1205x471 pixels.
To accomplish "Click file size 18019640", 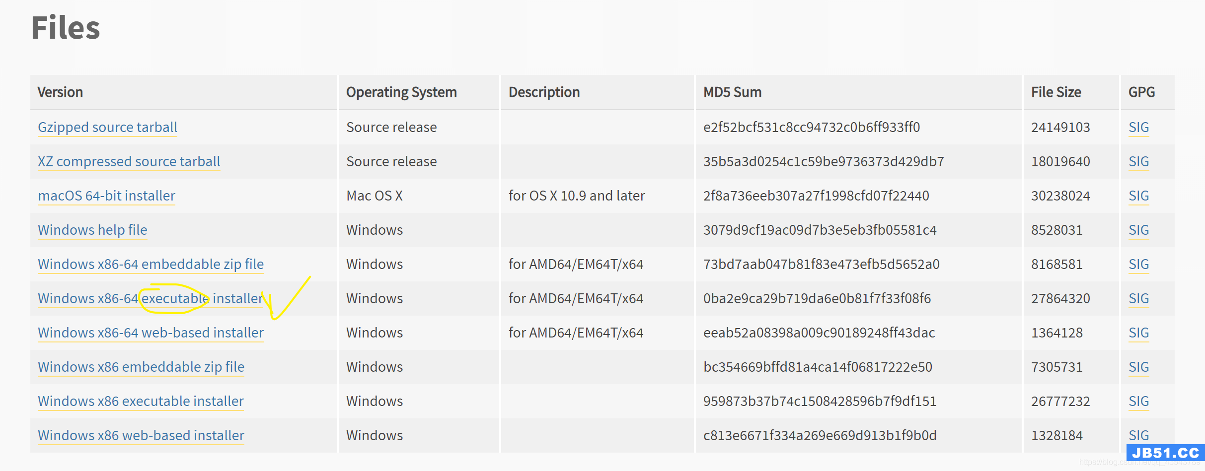I will point(1060,162).
